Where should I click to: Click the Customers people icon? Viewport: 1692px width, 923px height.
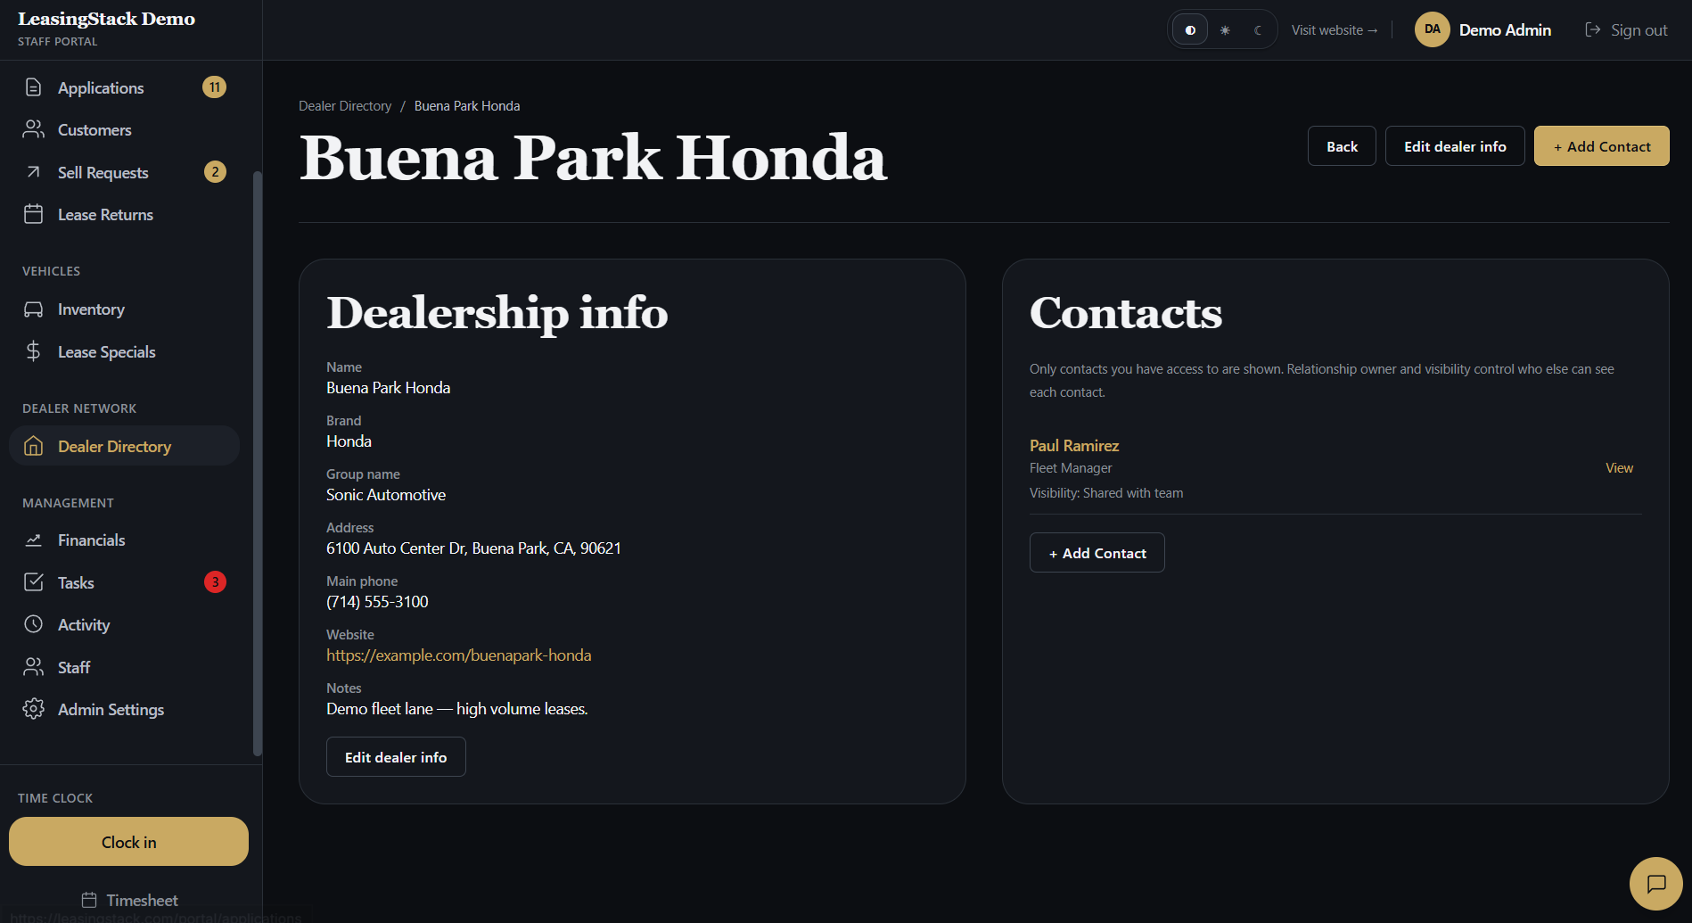34,129
